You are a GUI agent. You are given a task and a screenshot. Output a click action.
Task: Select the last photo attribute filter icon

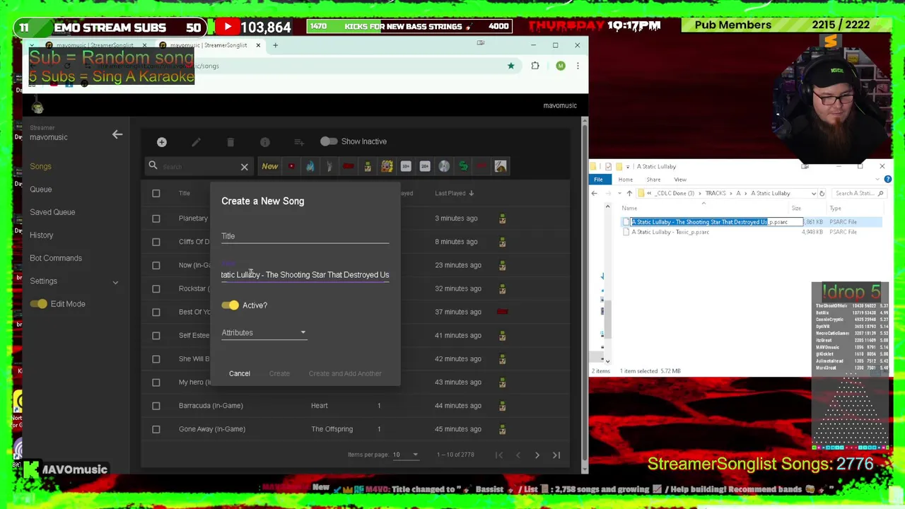(501, 167)
